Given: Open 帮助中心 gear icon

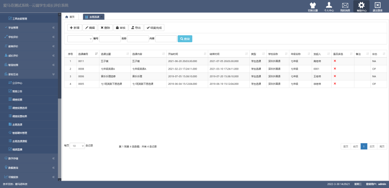Looking at the screenshot, I should point(362,5).
